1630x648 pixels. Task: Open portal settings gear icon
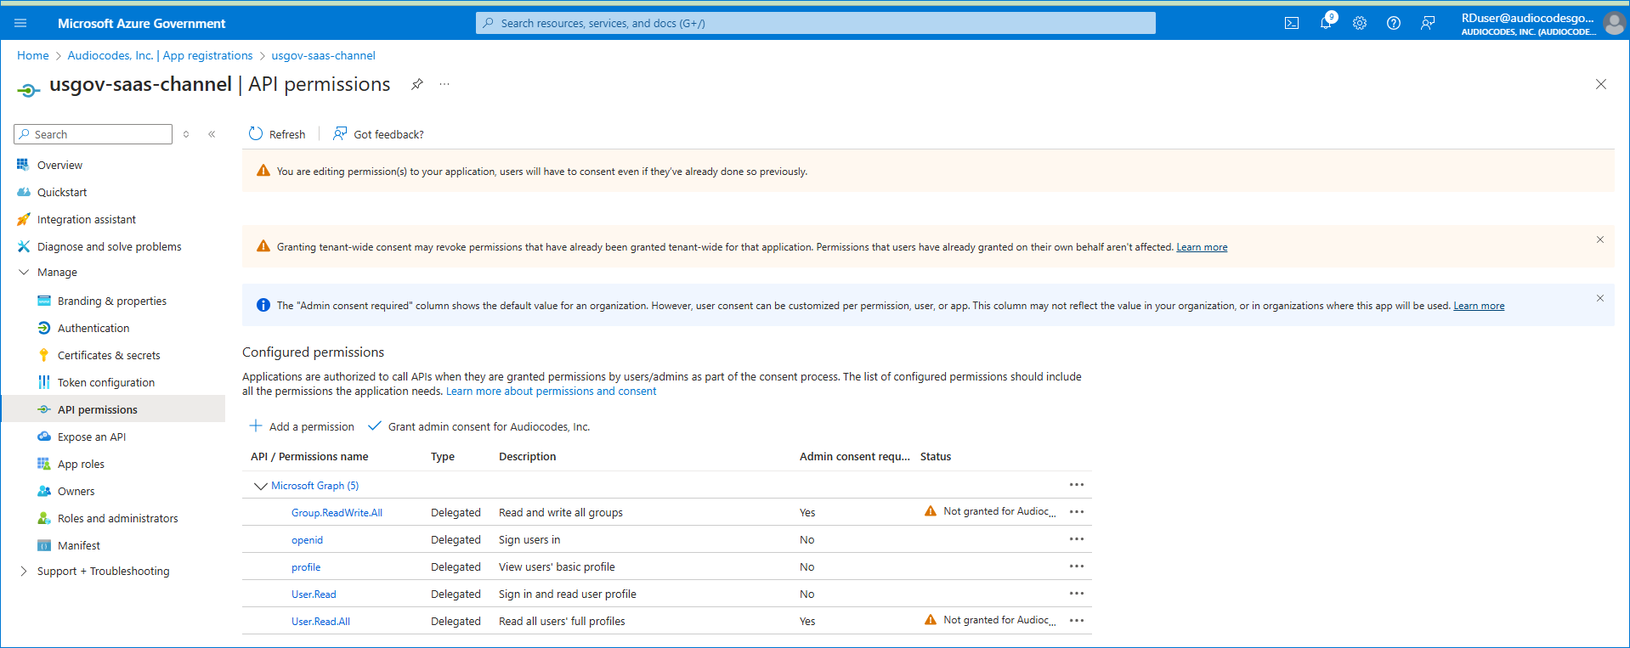pos(1360,23)
